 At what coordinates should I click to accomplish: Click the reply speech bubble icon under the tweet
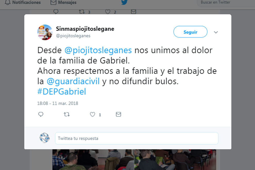tap(41, 114)
